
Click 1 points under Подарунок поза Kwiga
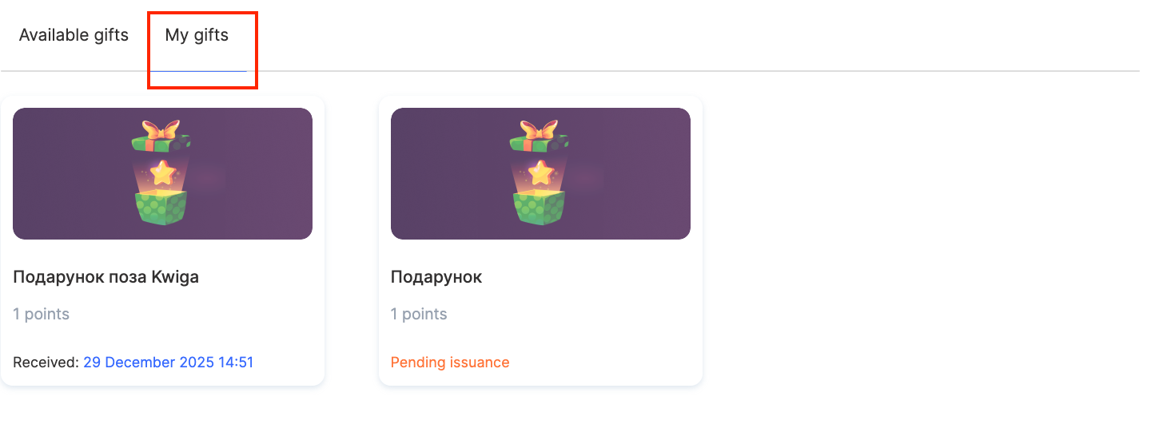(42, 314)
